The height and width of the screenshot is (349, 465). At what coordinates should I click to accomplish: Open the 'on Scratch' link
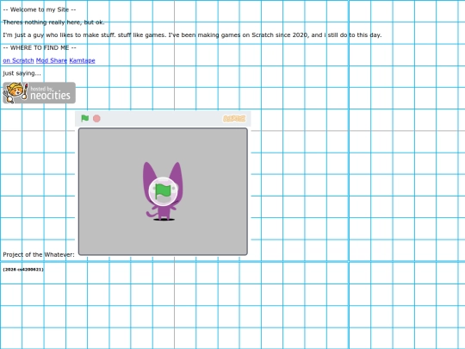18,60
